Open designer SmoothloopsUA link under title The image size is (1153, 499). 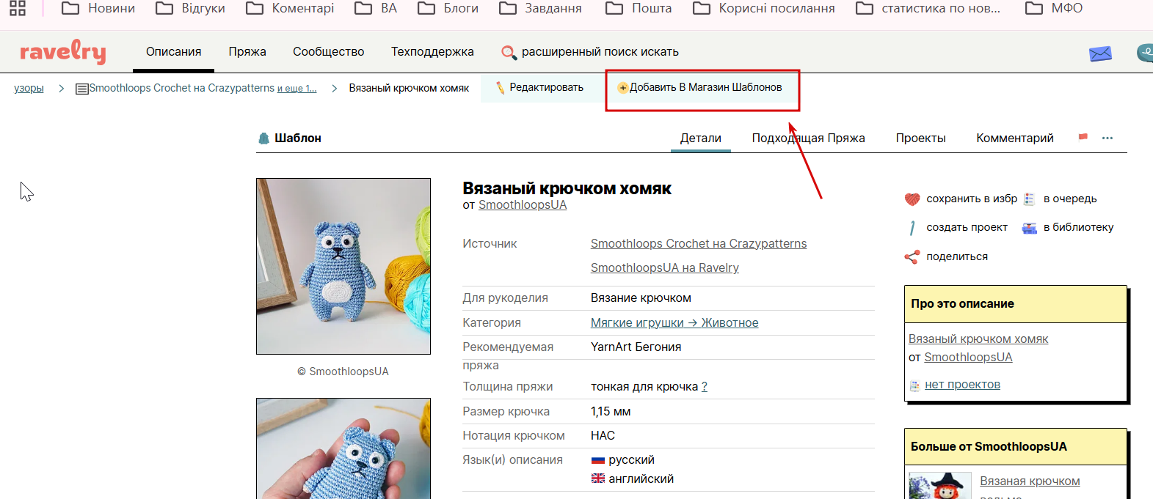coord(523,205)
